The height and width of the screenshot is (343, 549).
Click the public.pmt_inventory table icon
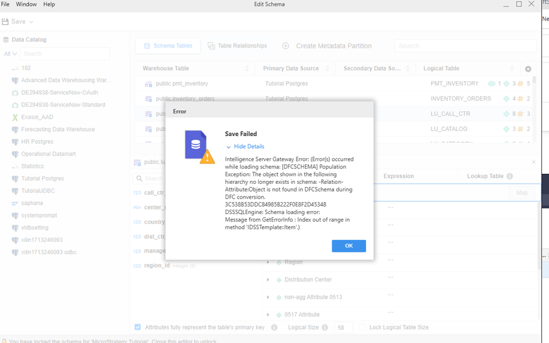(148, 84)
